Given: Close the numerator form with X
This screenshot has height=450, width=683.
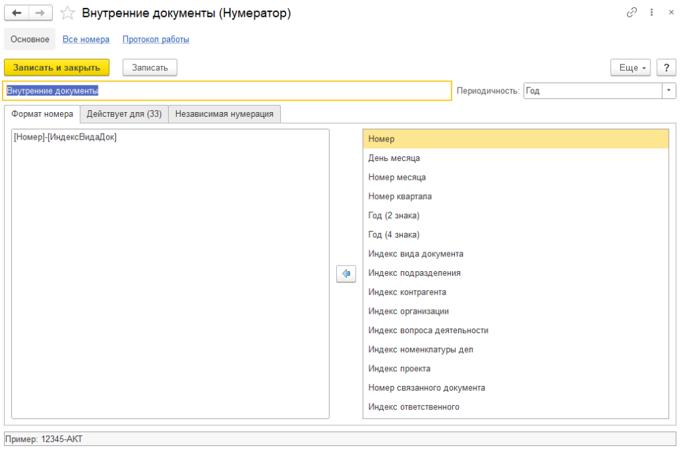Looking at the screenshot, I should [x=671, y=13].
